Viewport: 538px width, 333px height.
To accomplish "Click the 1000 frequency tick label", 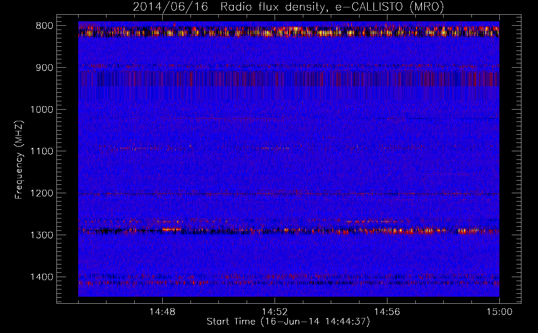I will (42, 110).
